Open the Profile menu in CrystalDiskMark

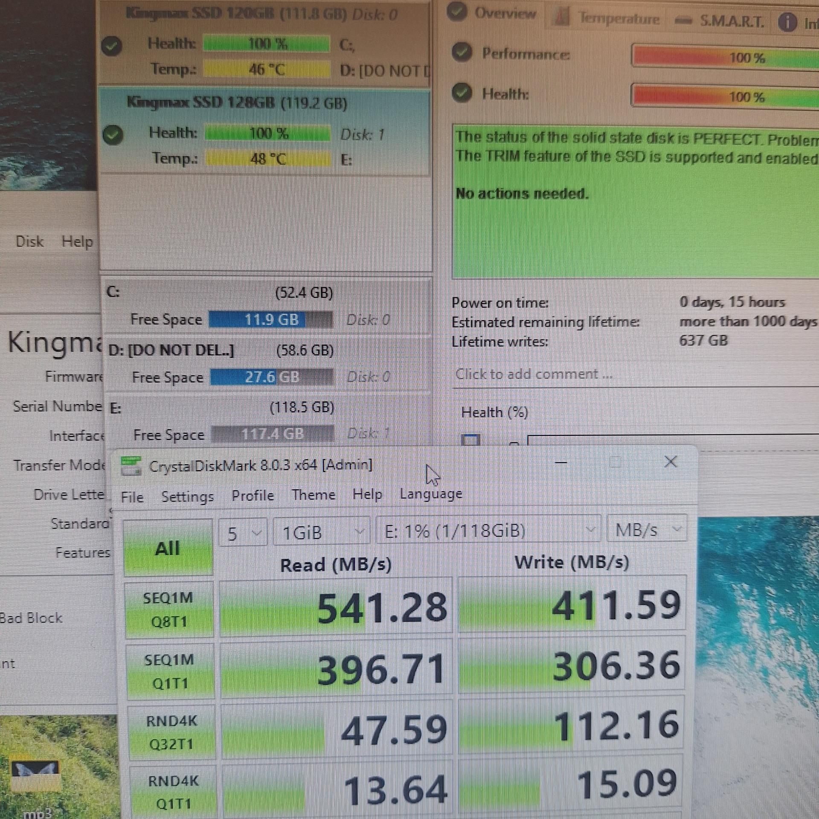click(x=253, y=496)
